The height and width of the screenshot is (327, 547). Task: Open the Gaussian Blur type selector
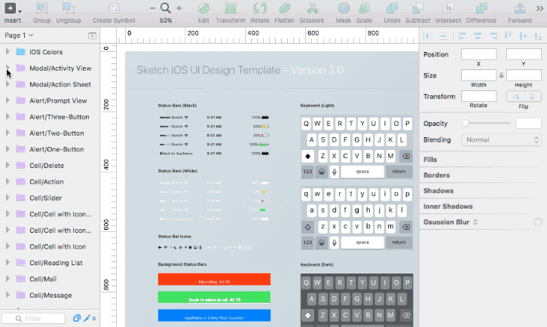click(x=475, y=222)
